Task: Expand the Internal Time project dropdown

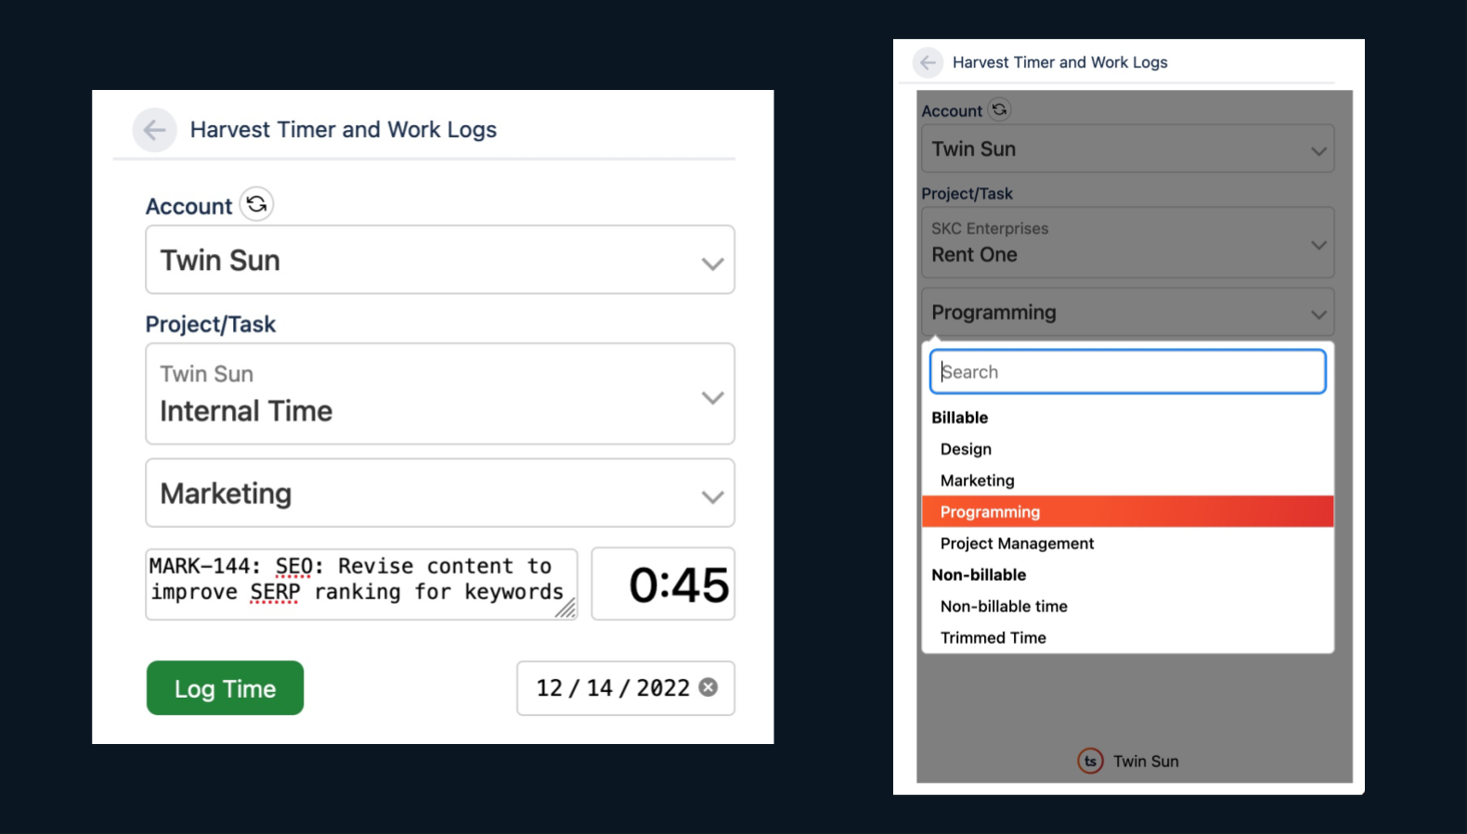Action: (440, 394)
